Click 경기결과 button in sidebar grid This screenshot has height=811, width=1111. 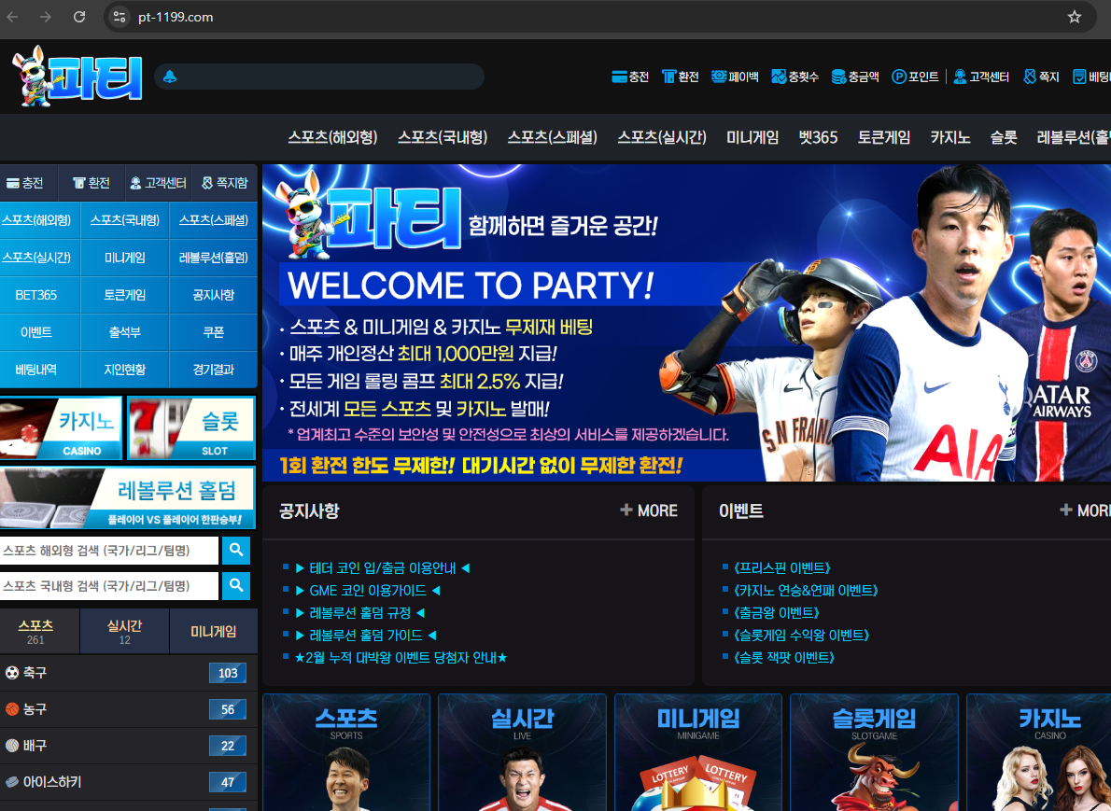pos(213,369)
